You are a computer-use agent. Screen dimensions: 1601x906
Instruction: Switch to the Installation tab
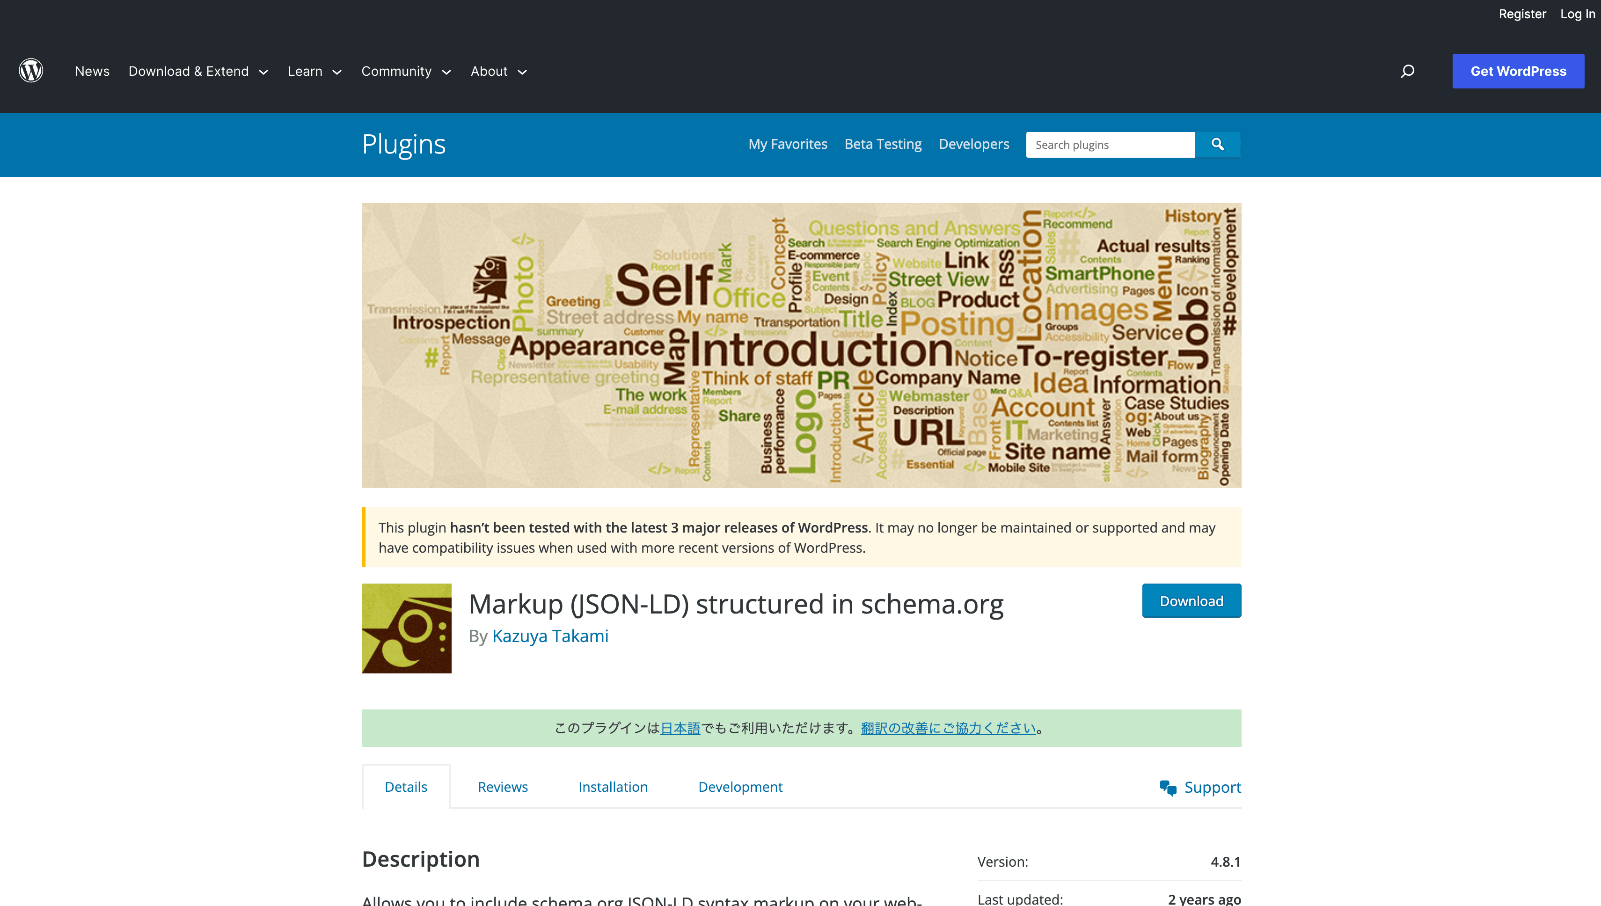coord(613,787)
